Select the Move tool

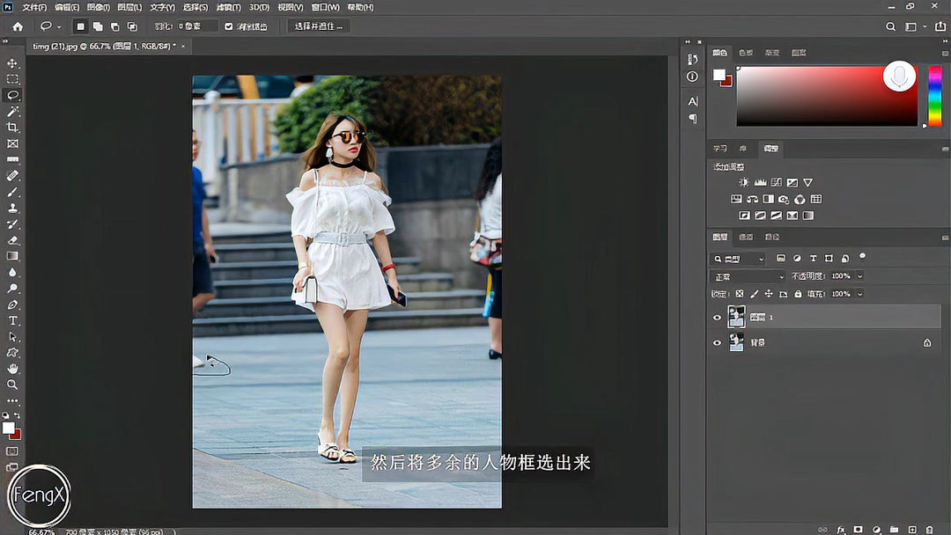click(x=12, y=63)
